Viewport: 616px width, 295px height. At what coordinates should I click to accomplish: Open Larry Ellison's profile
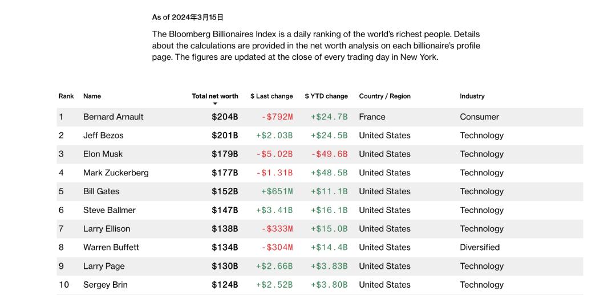(107, 229)
